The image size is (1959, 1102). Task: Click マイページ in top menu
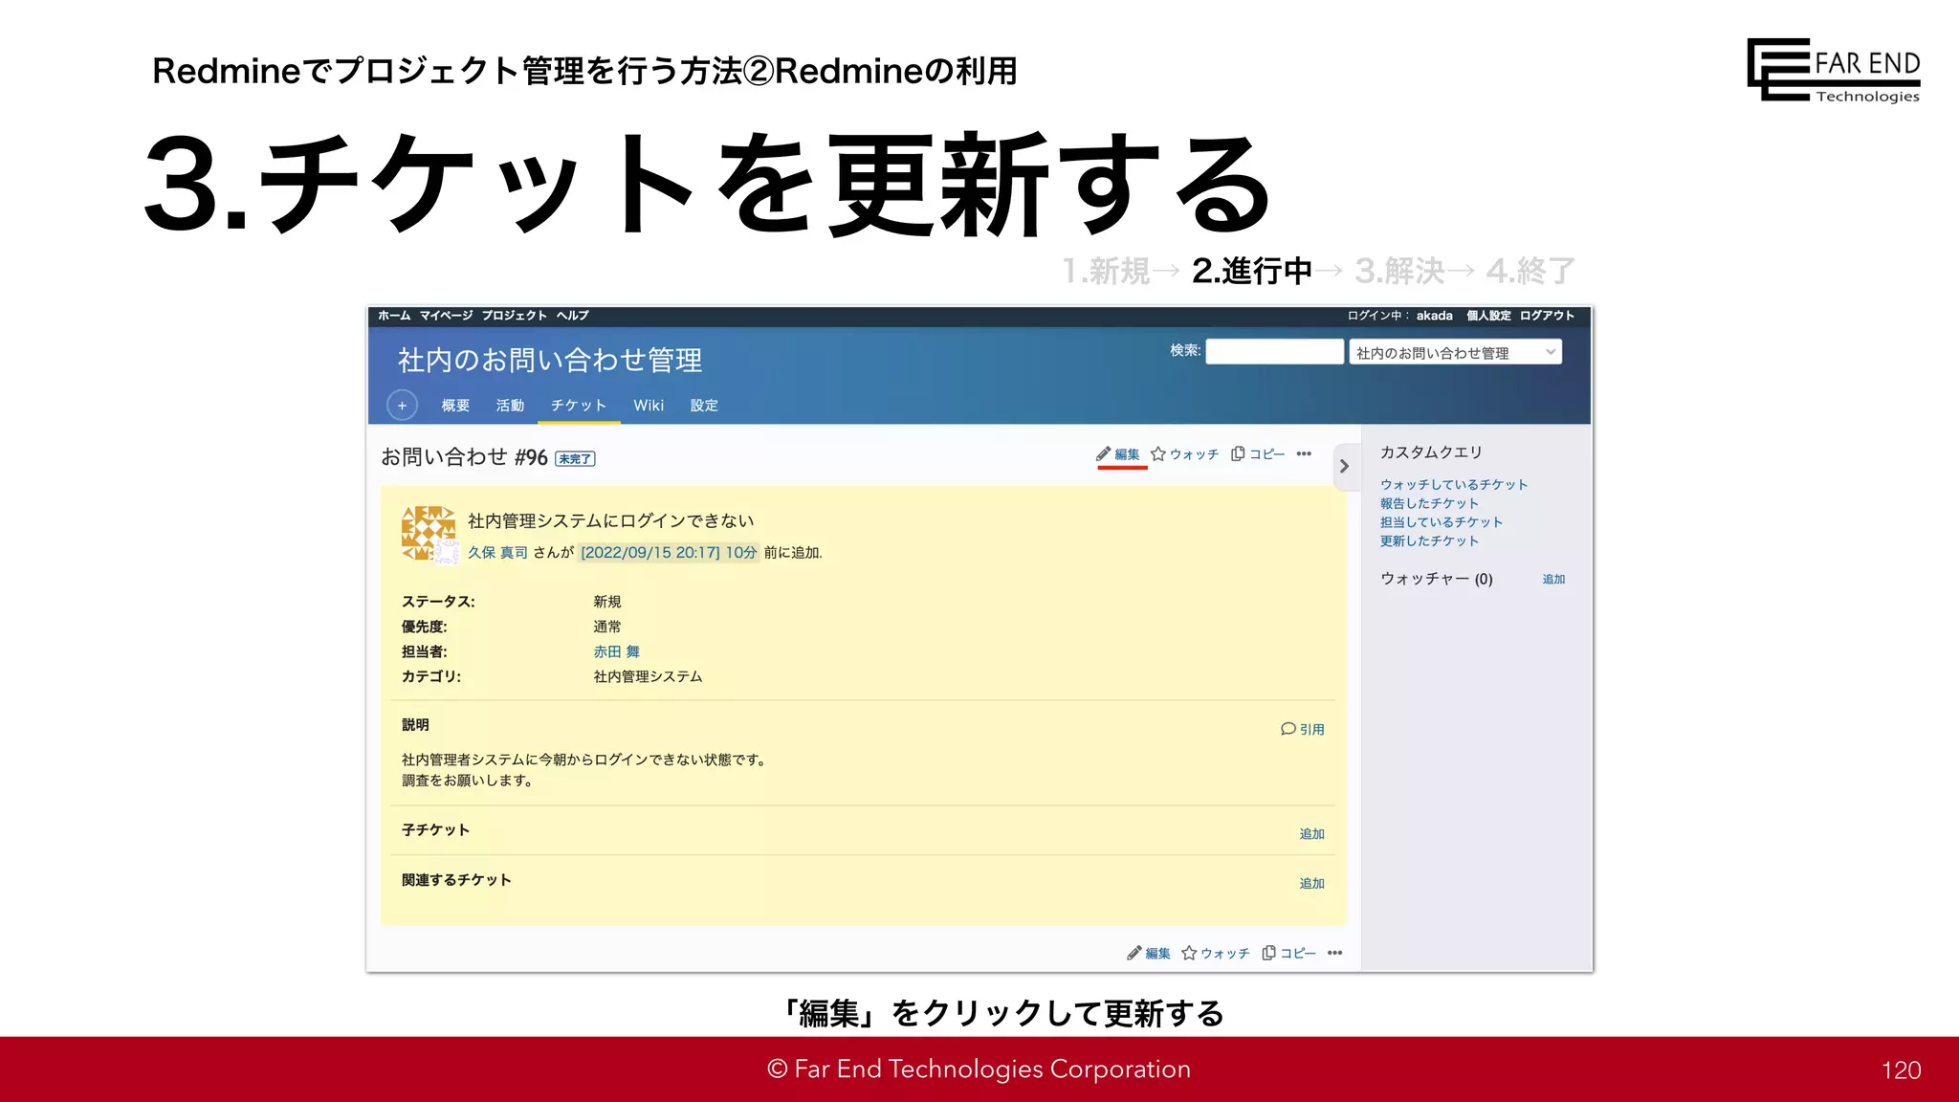click(x=446, y=316)
